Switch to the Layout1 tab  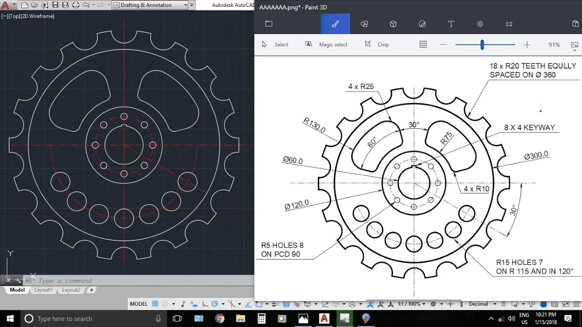[44, 290]
